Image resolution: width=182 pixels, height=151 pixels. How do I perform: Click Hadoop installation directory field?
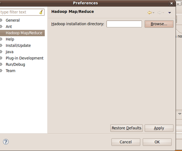[124, 24]
